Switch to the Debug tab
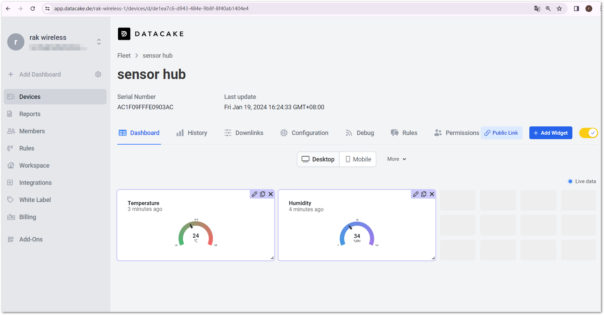Image resolution: width=604 pixels, height=315 pixels. pos(359,133)
